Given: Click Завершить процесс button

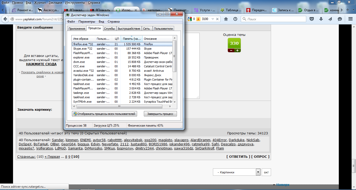Looking at the screenshot, I should click(160, 114).
